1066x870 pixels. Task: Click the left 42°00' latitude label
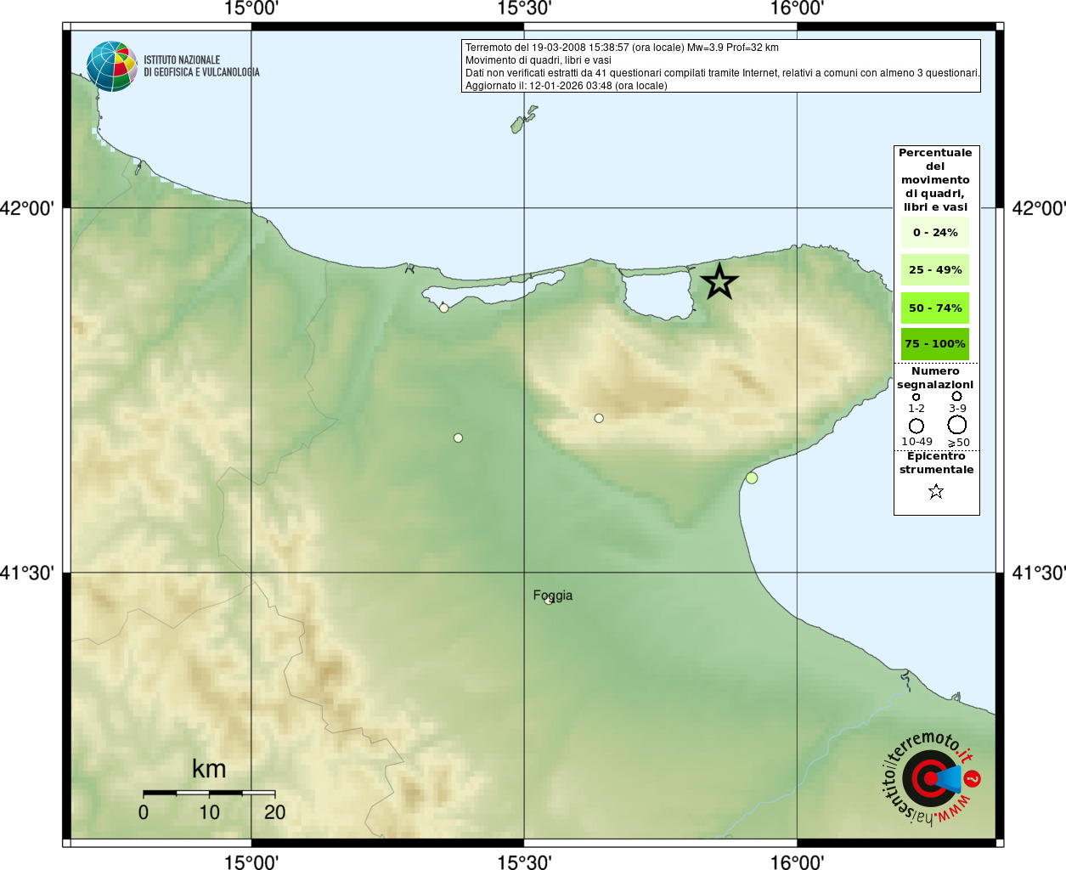click(27, 208)
